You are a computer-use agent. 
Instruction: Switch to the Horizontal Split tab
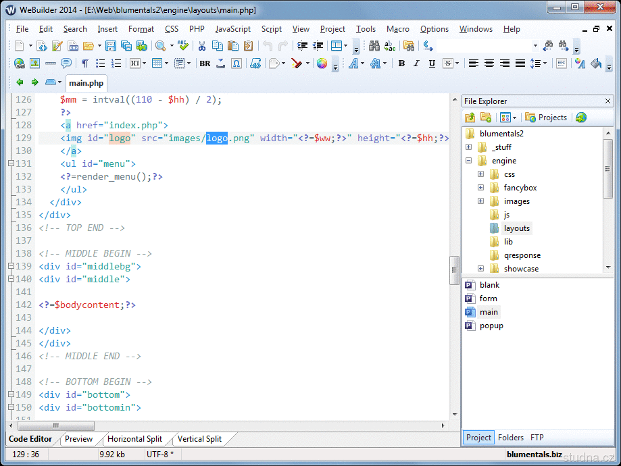(134, 439)
